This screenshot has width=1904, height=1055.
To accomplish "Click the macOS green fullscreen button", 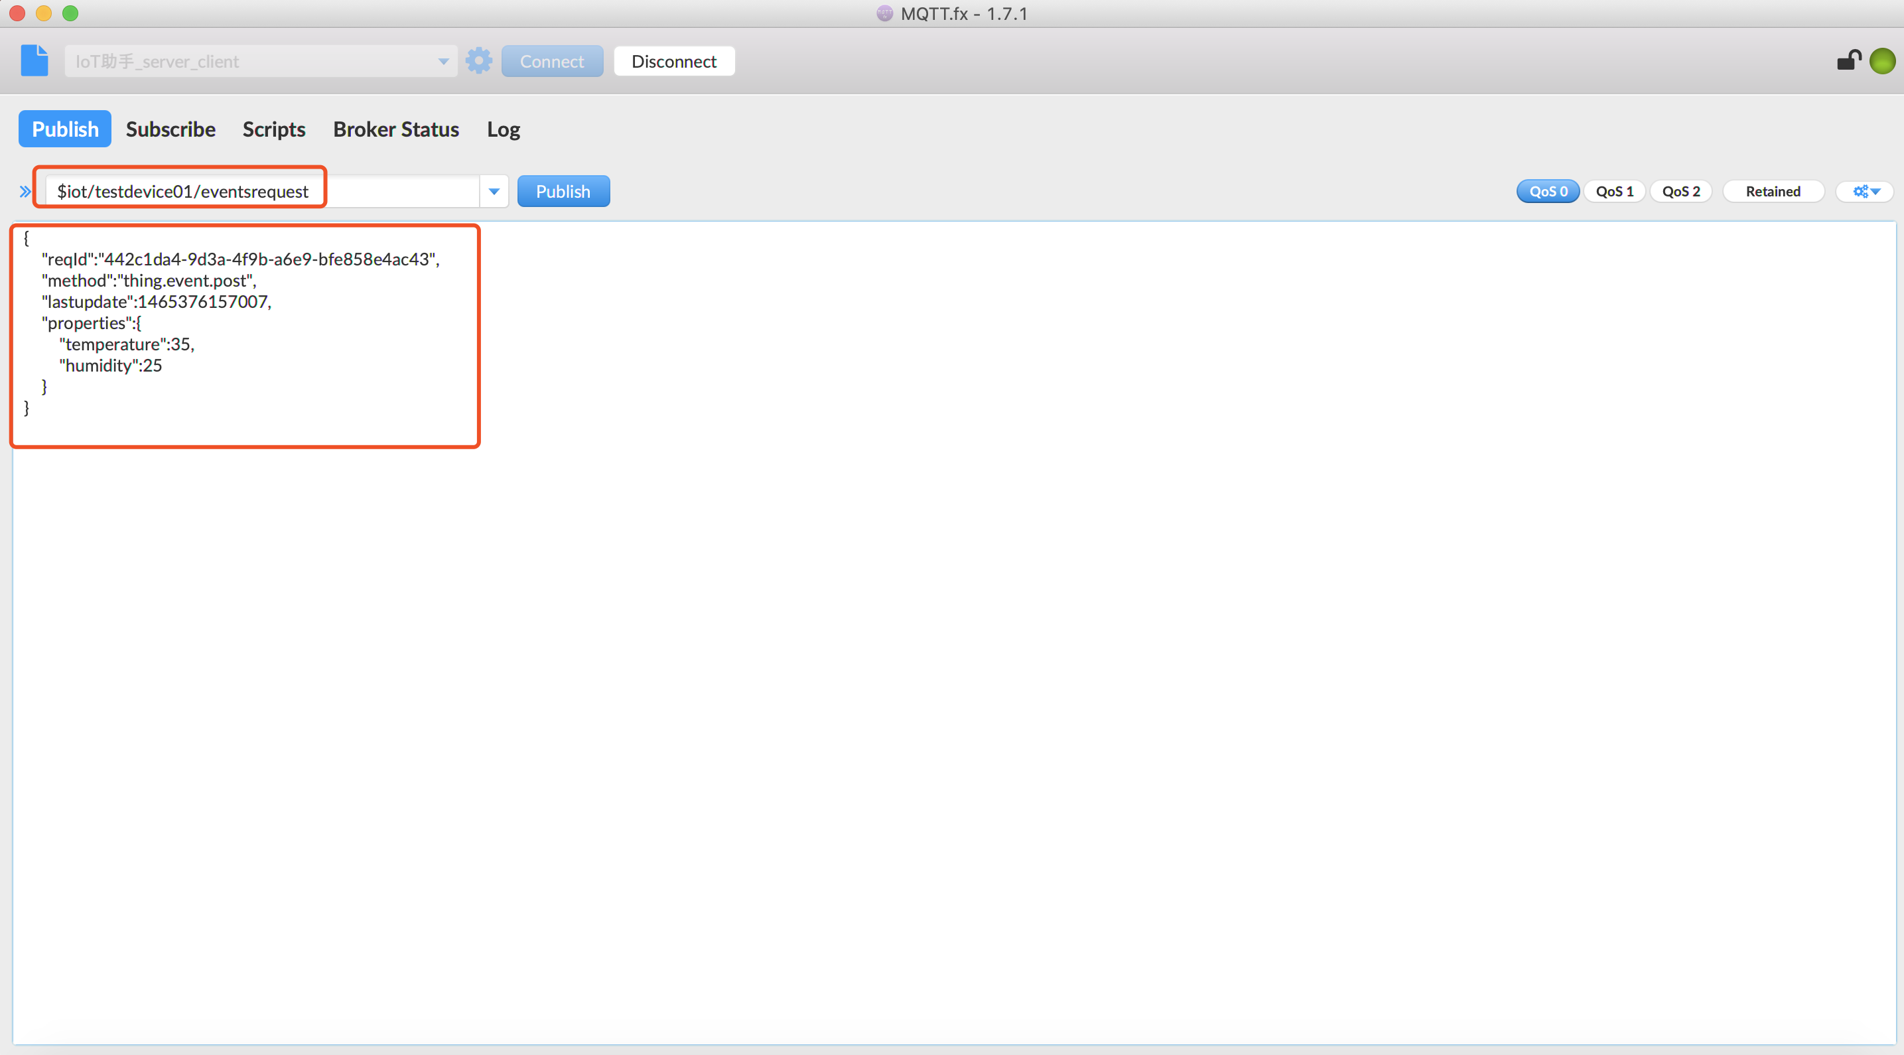I will click(70, 13).
